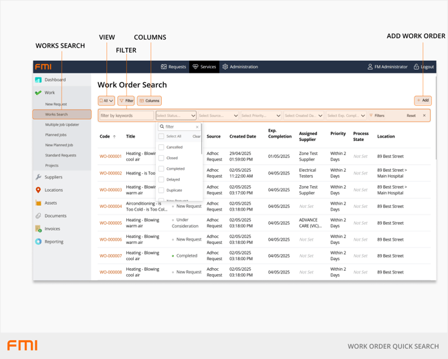
Task: Click Add to create a work order
Action: tap(423, 100)
